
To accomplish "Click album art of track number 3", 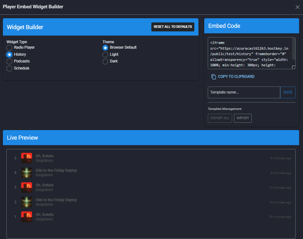I will tap(27, 188).
